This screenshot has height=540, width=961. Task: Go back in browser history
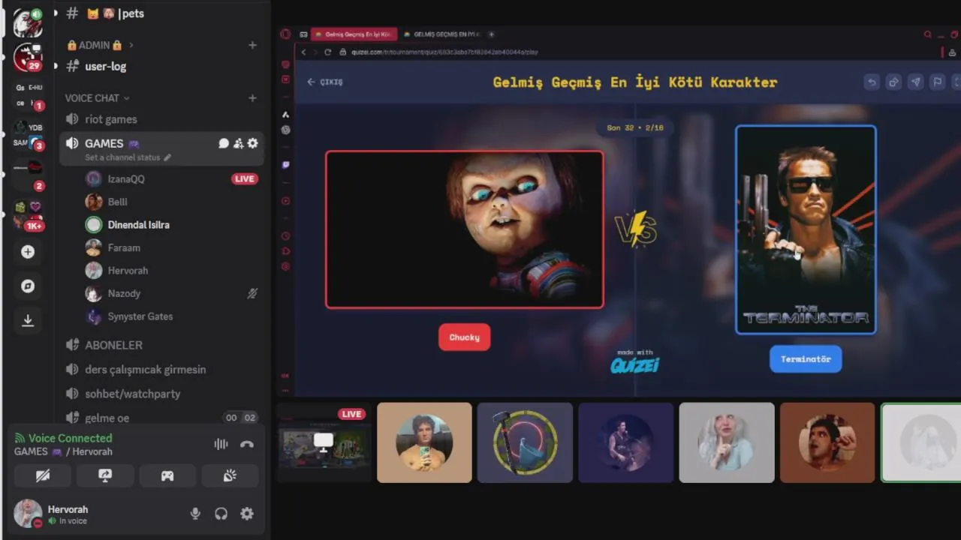[x=304, y=52]
